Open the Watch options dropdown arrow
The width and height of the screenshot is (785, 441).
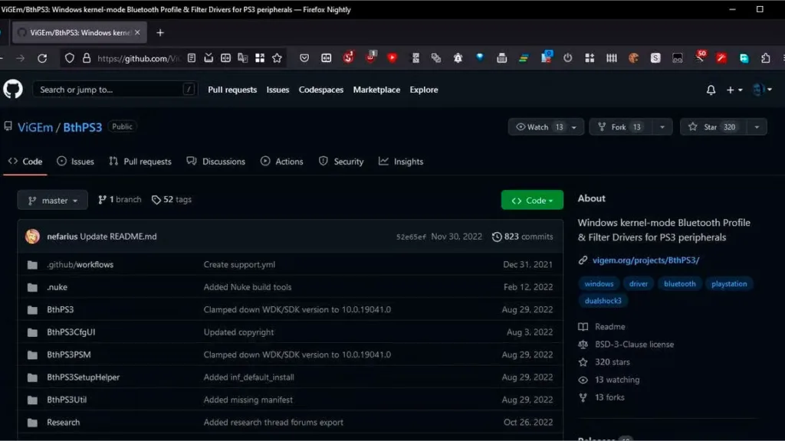(574, 128)
